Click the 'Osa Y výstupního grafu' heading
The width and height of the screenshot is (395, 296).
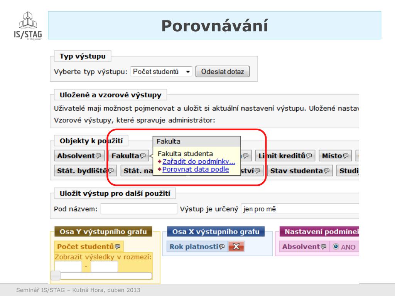[x=103, y=232]
